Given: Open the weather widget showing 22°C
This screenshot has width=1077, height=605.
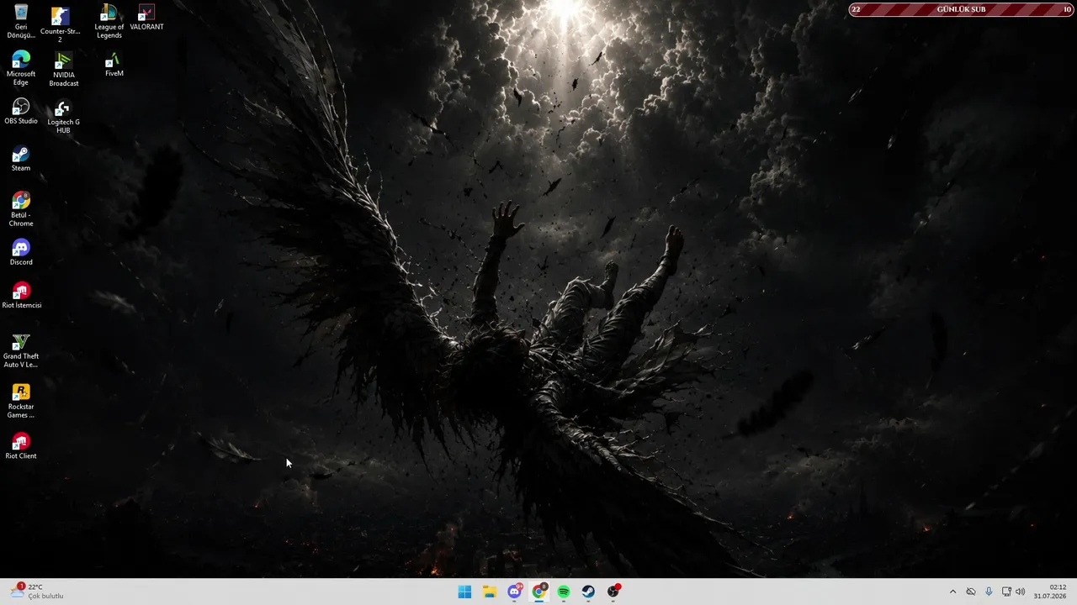Looking at the screenshot, I should (x=38, y=592).
